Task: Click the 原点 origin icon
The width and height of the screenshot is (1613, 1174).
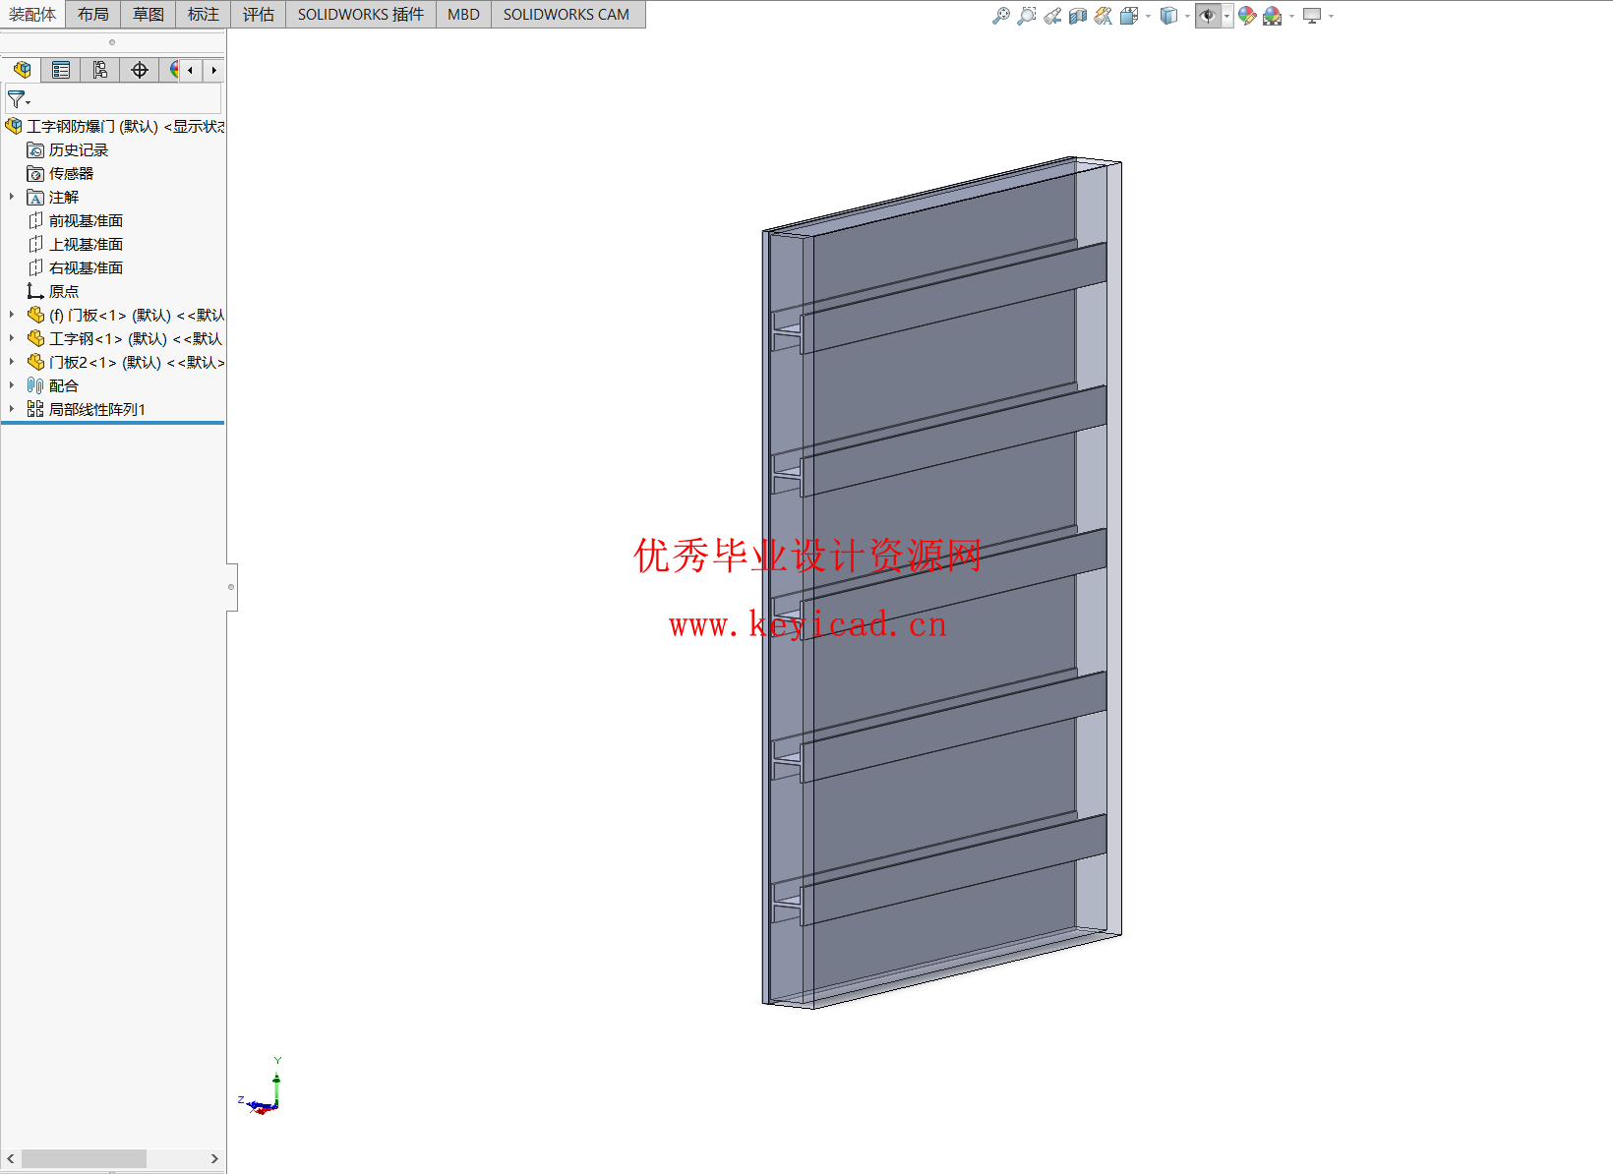Action: [35, 291]
